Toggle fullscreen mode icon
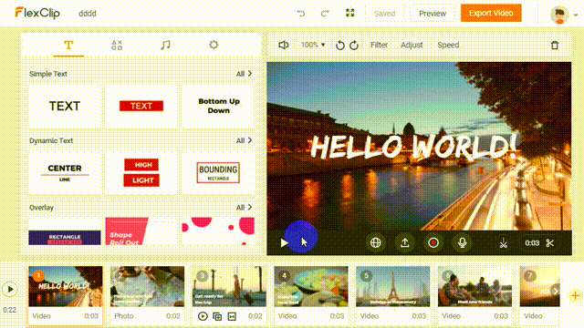The height and width of the screenshot is (328, 584). click(349, 13)
